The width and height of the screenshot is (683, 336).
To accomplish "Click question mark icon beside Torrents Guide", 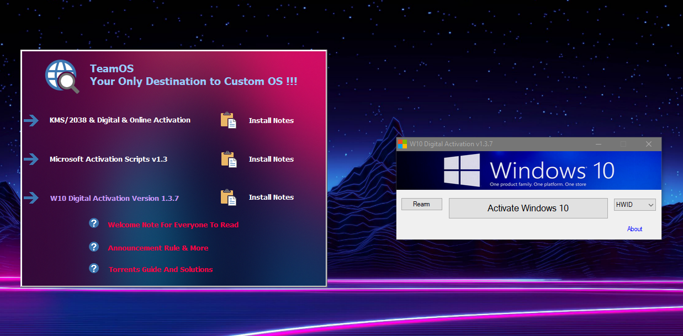I will coord(94,268).
